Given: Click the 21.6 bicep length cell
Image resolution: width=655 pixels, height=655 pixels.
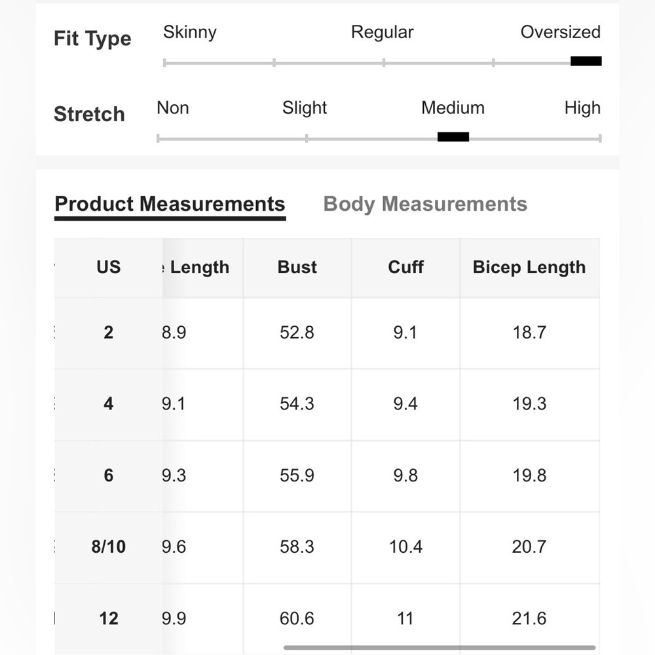Looking at the screenshot, I should pos(529,618).
